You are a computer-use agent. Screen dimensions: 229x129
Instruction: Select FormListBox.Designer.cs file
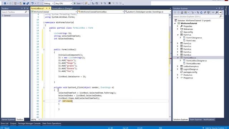coord(196,61)
